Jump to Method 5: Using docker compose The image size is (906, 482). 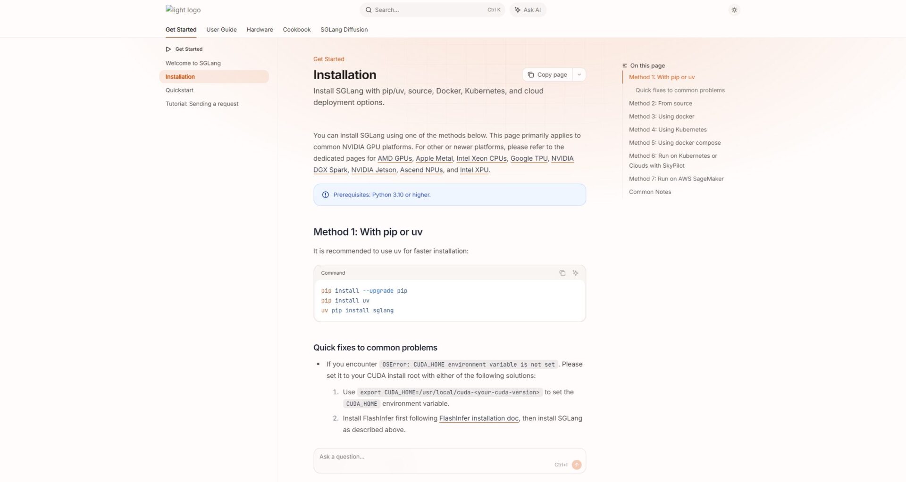(675, 143)
